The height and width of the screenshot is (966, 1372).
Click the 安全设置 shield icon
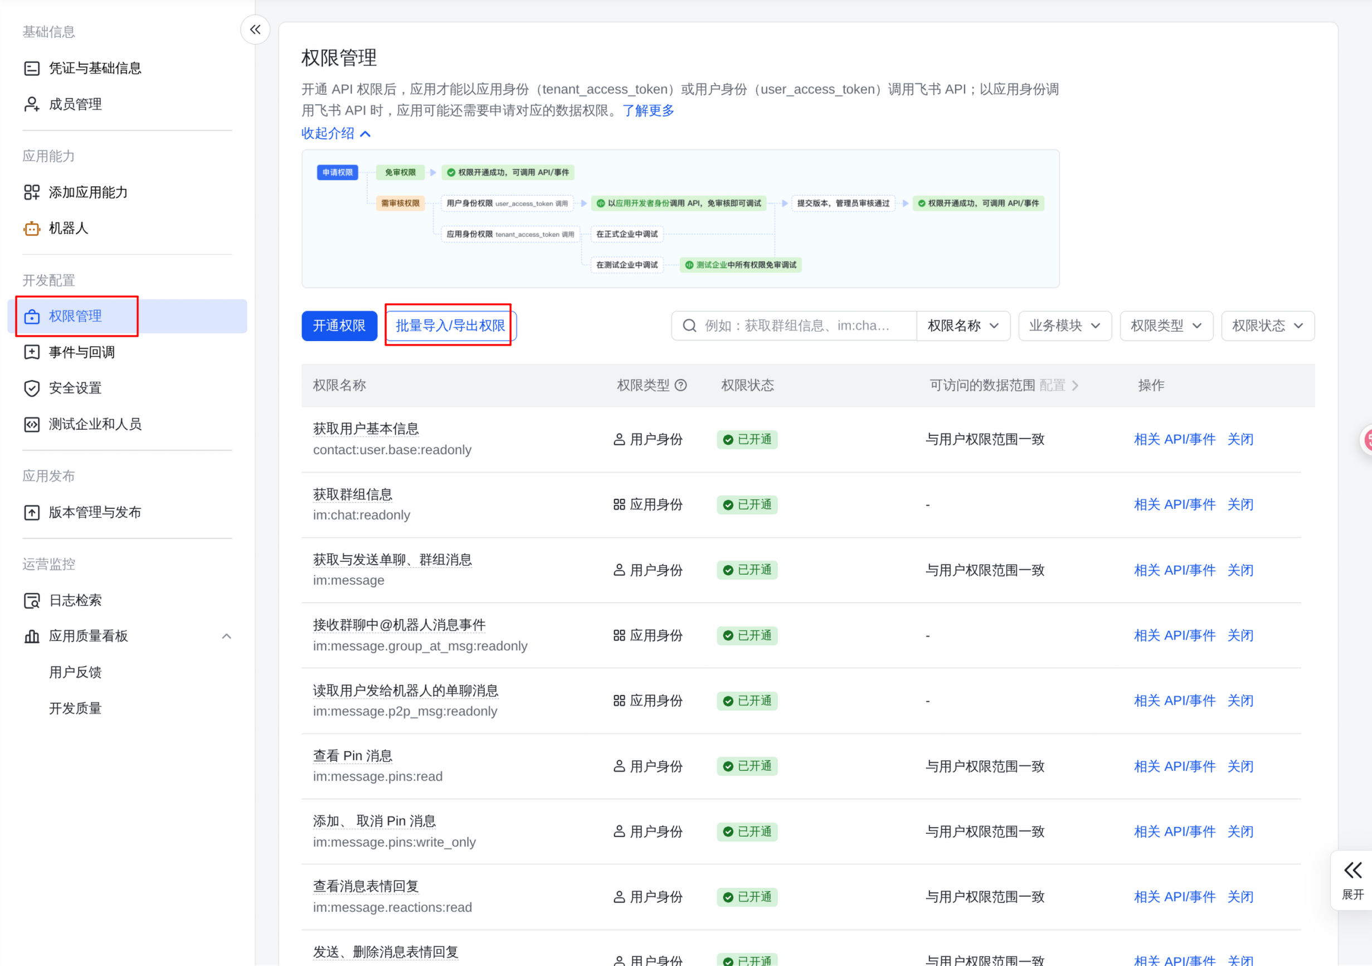click(x=32, y=388)
